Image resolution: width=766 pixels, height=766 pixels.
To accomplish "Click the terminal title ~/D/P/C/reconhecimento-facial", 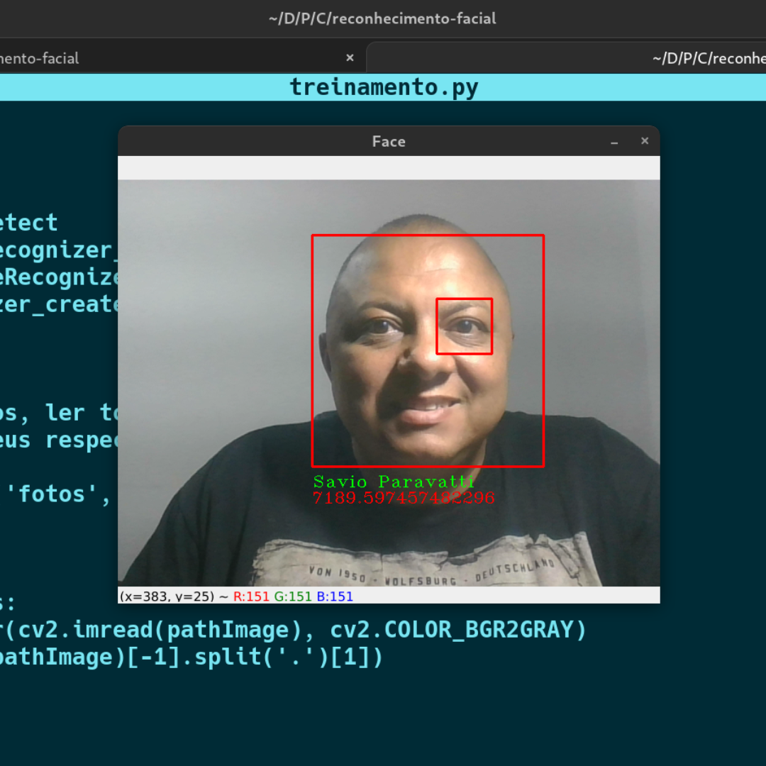I will 382,18.
